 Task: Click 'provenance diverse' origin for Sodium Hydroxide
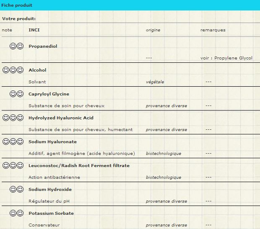166,201
